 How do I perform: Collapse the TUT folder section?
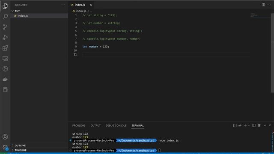[39, 11]
